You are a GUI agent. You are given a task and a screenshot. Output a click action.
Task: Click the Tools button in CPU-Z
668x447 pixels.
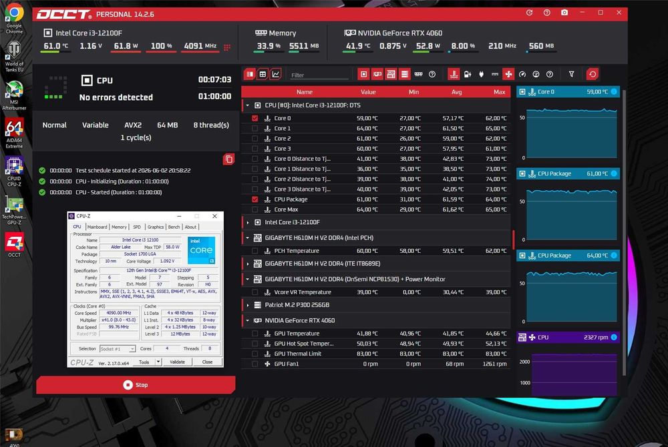click(144, 362)
